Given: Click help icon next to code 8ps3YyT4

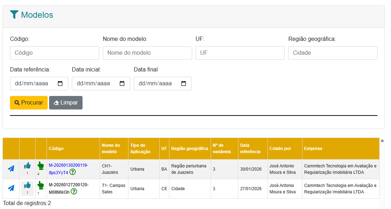Looking at the screenshot, I should click(73, 172).
